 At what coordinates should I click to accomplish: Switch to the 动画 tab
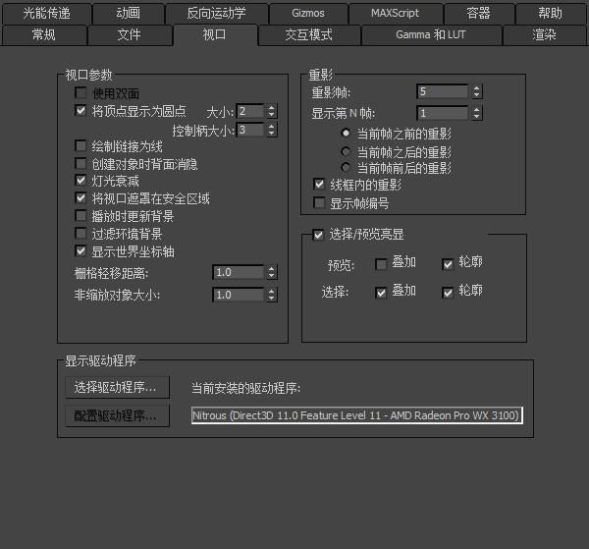[128, 13]
